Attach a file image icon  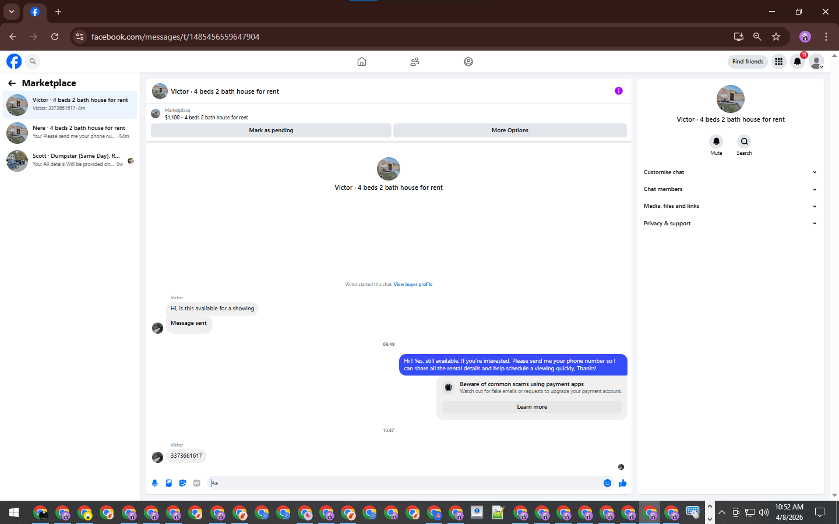(169, 483)
